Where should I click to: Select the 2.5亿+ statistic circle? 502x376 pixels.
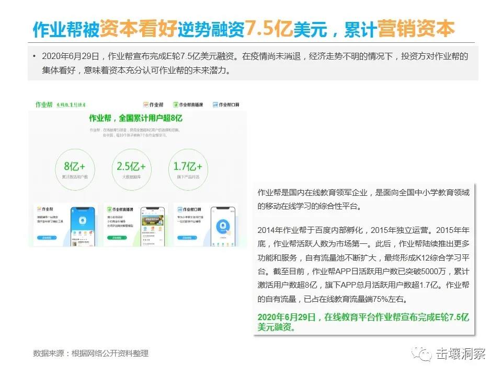pyautogui.click(x=131, y=169)
